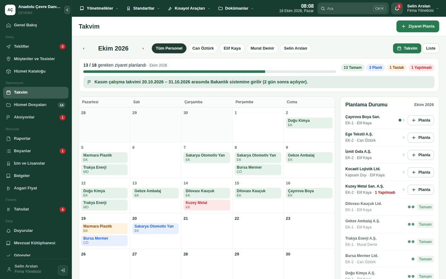Screen dimensions: 446x279
Task: Click the Aksiyonlar flag icon
Action: [9, 117]
